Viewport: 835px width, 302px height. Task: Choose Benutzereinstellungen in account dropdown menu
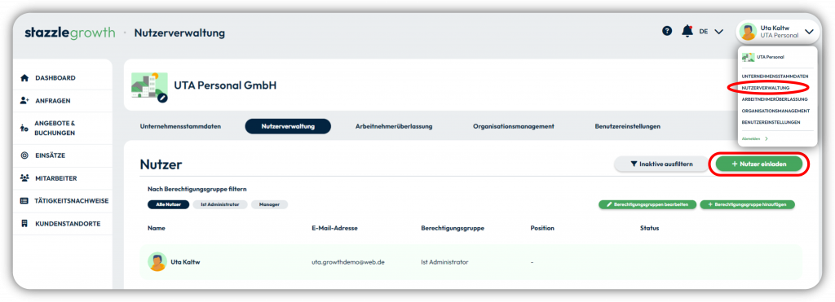click(x=771, y=122)
